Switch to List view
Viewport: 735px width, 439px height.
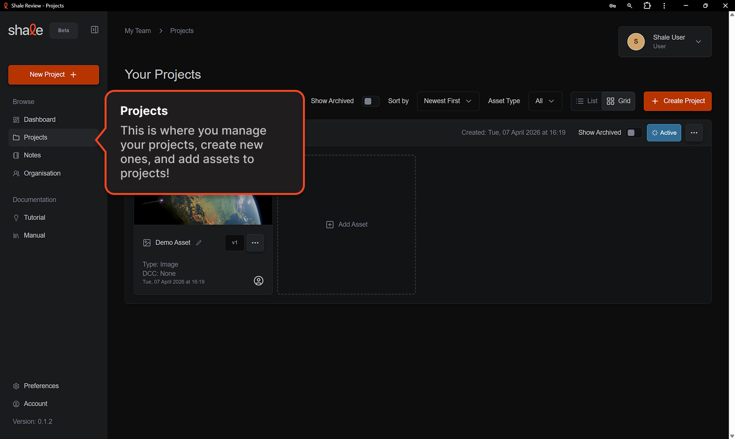587,101
